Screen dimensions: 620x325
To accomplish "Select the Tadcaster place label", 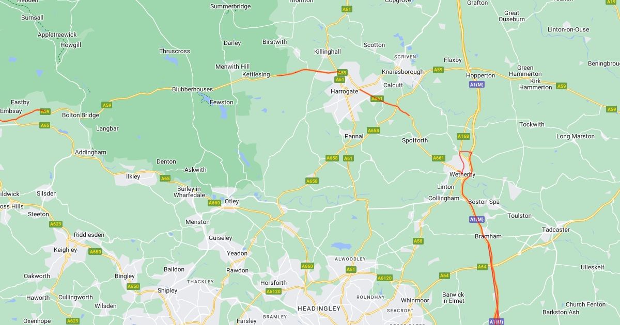I will tap(556, 230).
